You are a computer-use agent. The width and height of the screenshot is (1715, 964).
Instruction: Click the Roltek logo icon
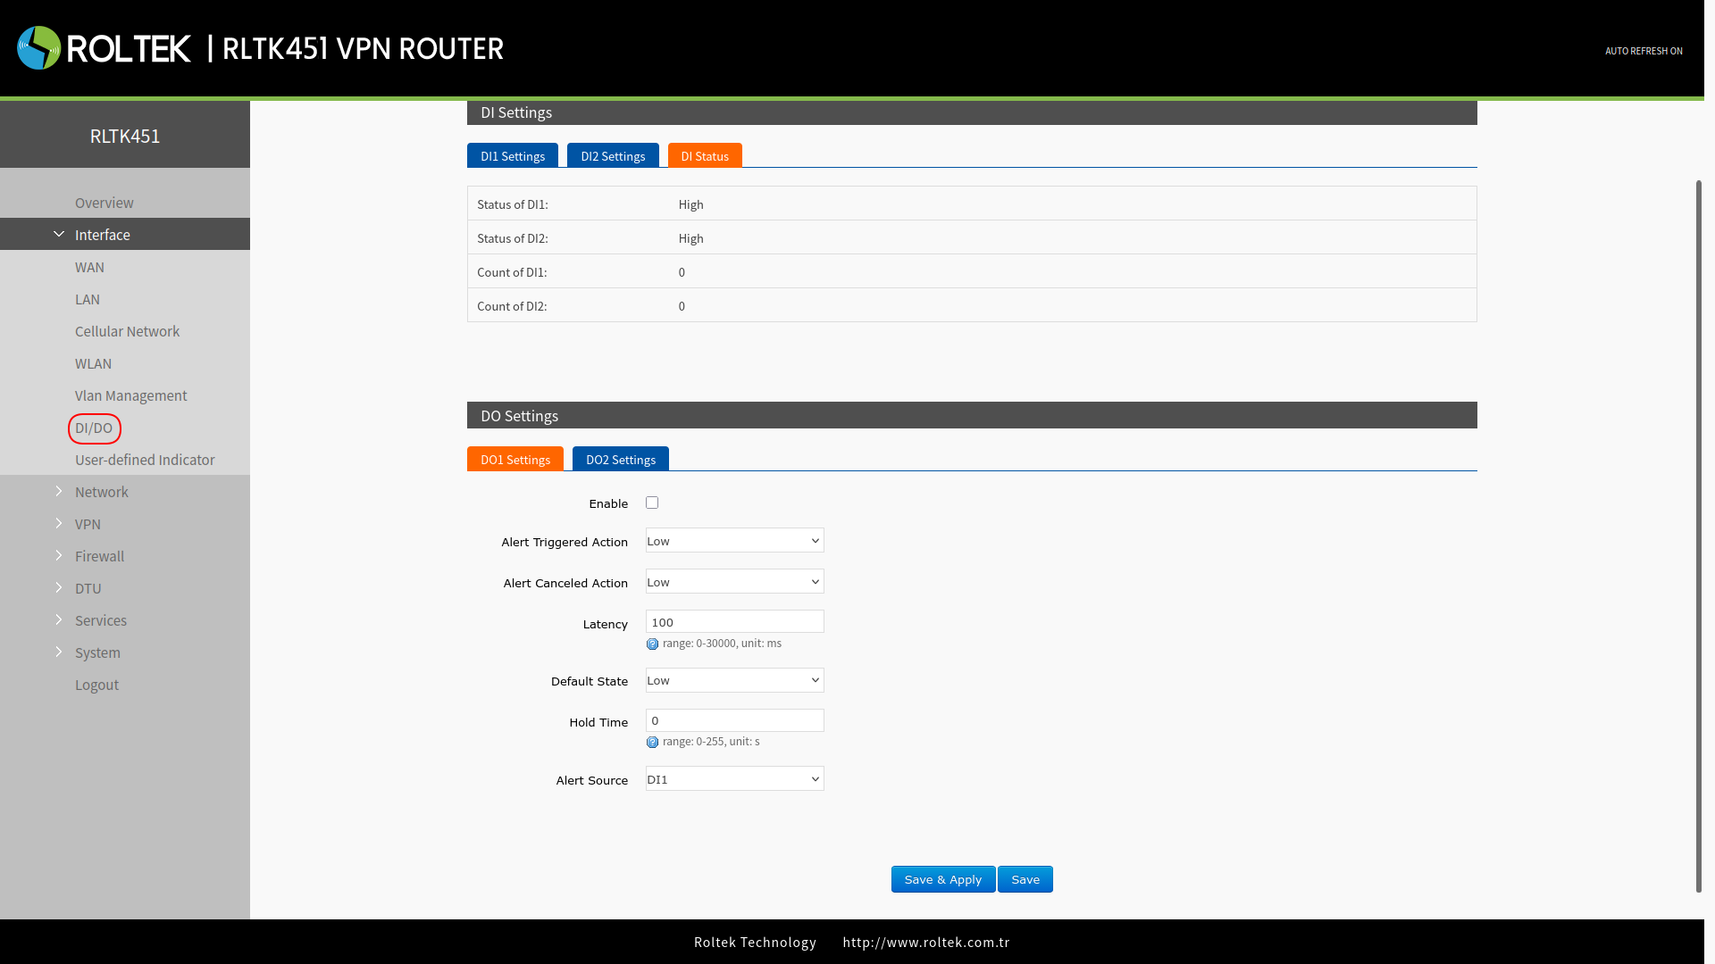tap(38, 48)
